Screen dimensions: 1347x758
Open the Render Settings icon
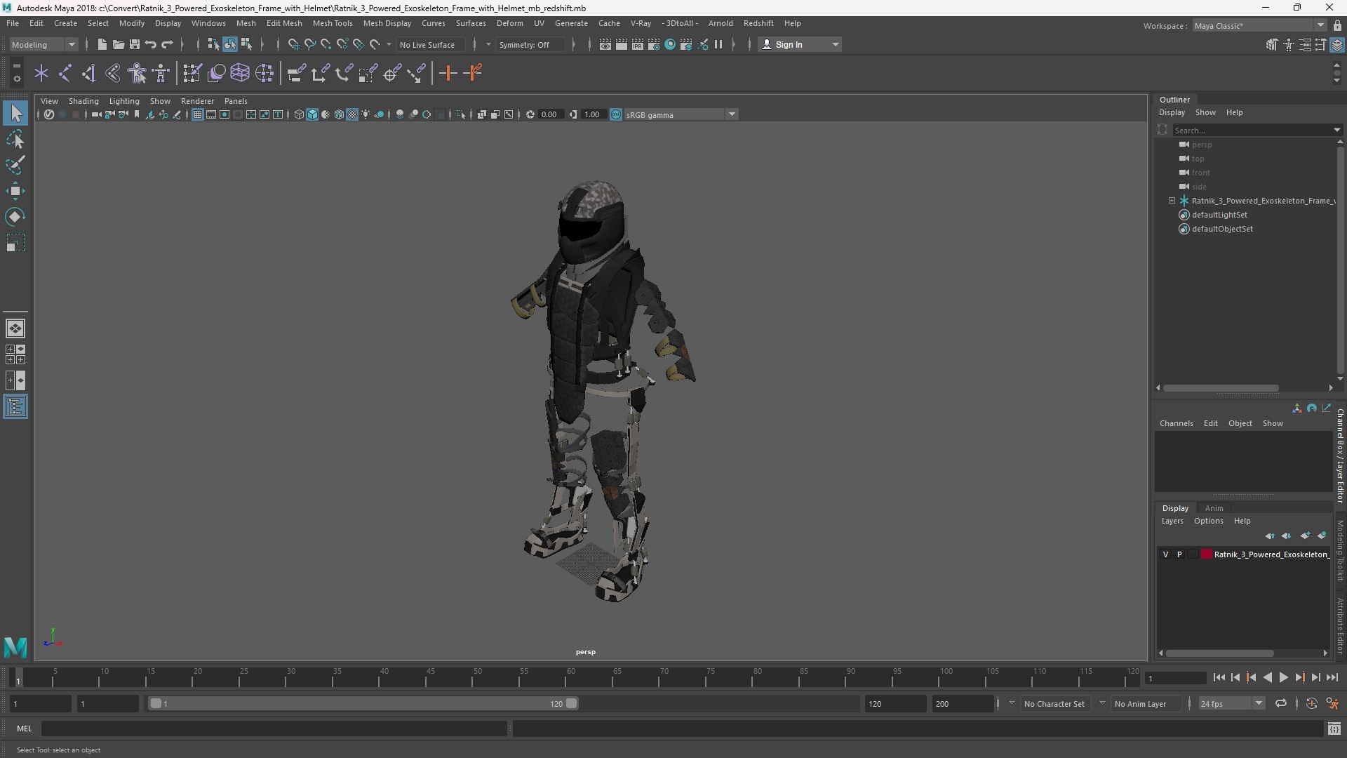(653, 44)
